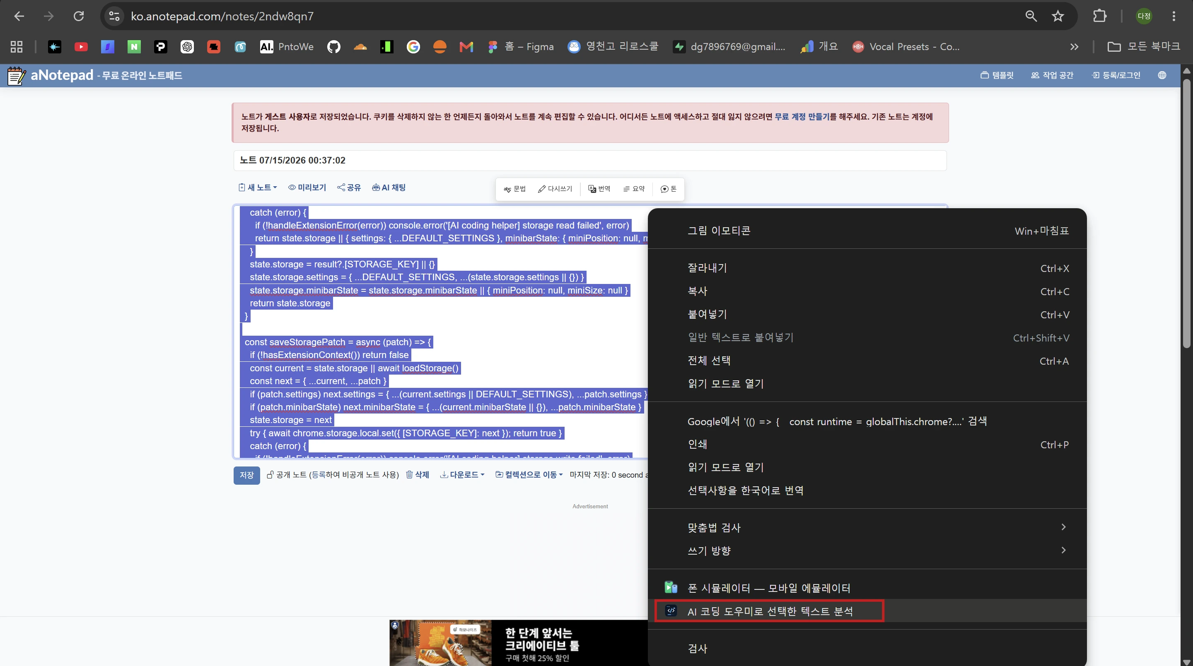Click the shoe advertisement banner
Viewport: 1193px width, 666px height.
tap(519, 643)
